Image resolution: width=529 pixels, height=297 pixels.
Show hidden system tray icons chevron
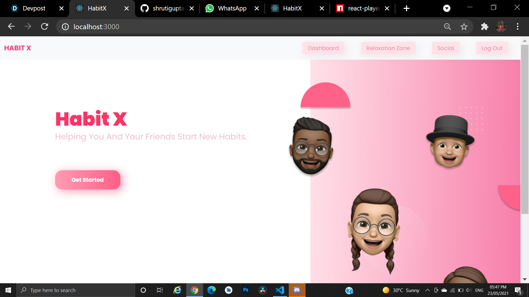coord(427,290)
